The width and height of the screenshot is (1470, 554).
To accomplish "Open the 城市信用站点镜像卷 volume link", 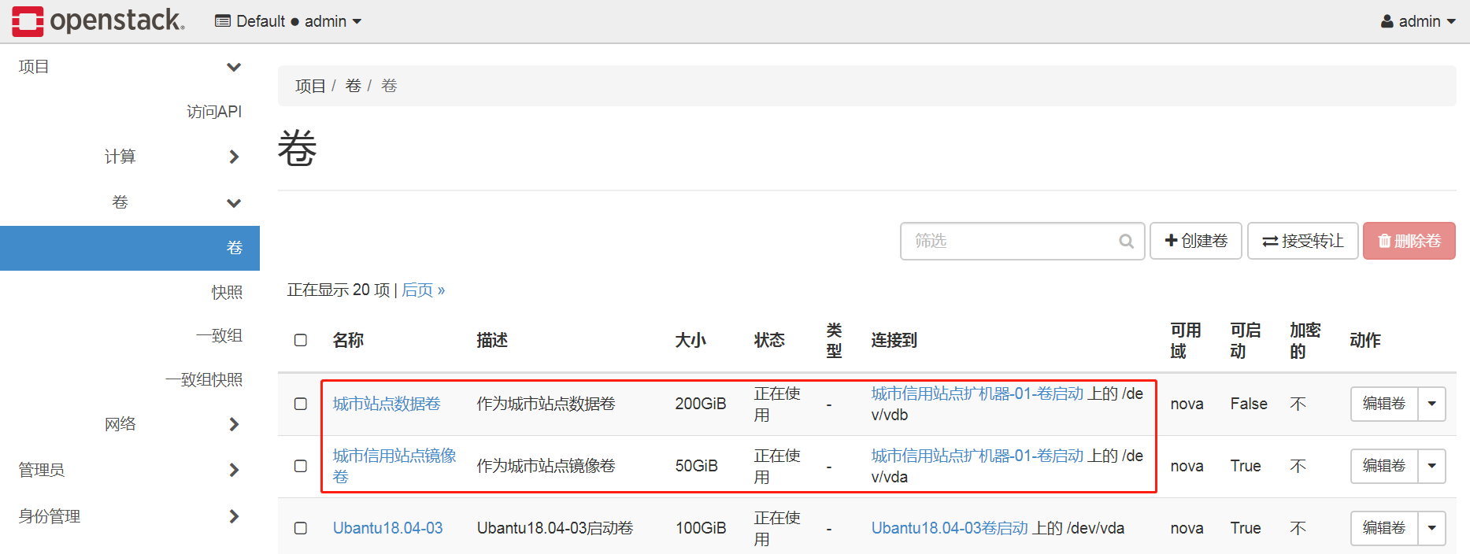I will click(x=394, y=466).
